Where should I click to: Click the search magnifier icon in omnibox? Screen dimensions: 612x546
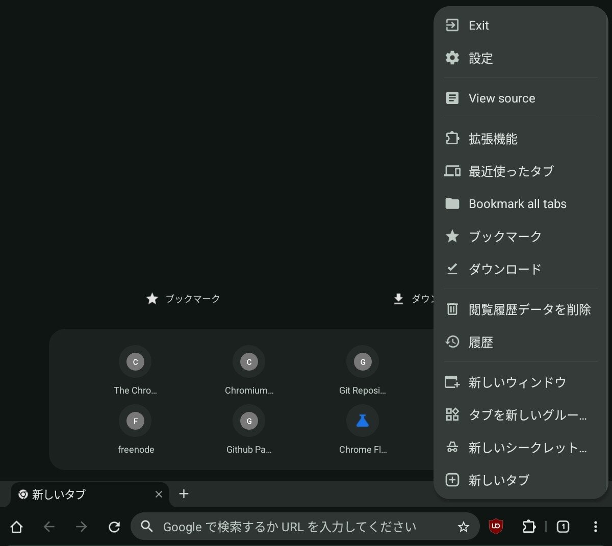pyautogui.click(x=147, y=527)
